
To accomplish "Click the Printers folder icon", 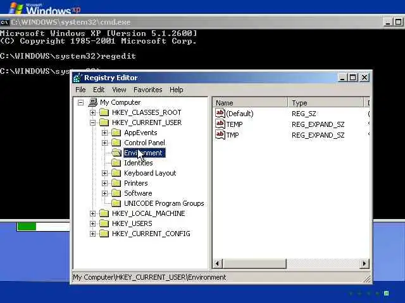I will (116, 183).
